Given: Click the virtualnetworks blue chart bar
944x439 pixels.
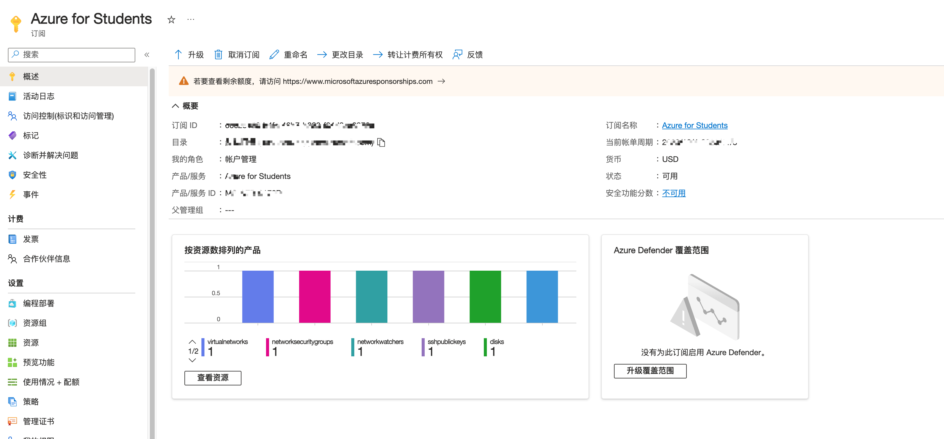Looking at the screenshot, I should [258, 297].
